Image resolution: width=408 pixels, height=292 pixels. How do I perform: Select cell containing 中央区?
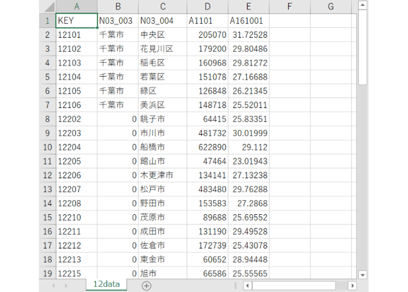pyautogui.click(x=162, y=35)
